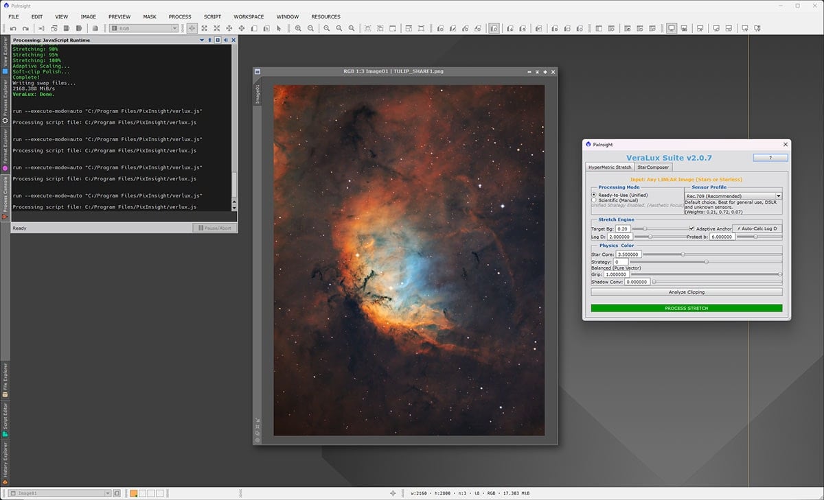Click the Log D input field
This screenshot has height=500, width=824.
coord(619,237)
